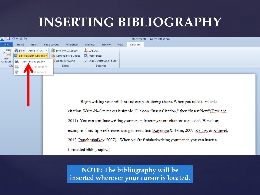
Task: Click the Insert Bibliography menu icon
Action: 17,61
